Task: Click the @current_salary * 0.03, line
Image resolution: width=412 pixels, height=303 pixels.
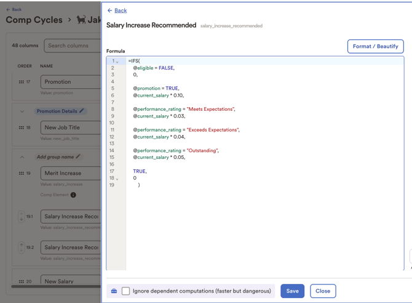Action: 159,116
